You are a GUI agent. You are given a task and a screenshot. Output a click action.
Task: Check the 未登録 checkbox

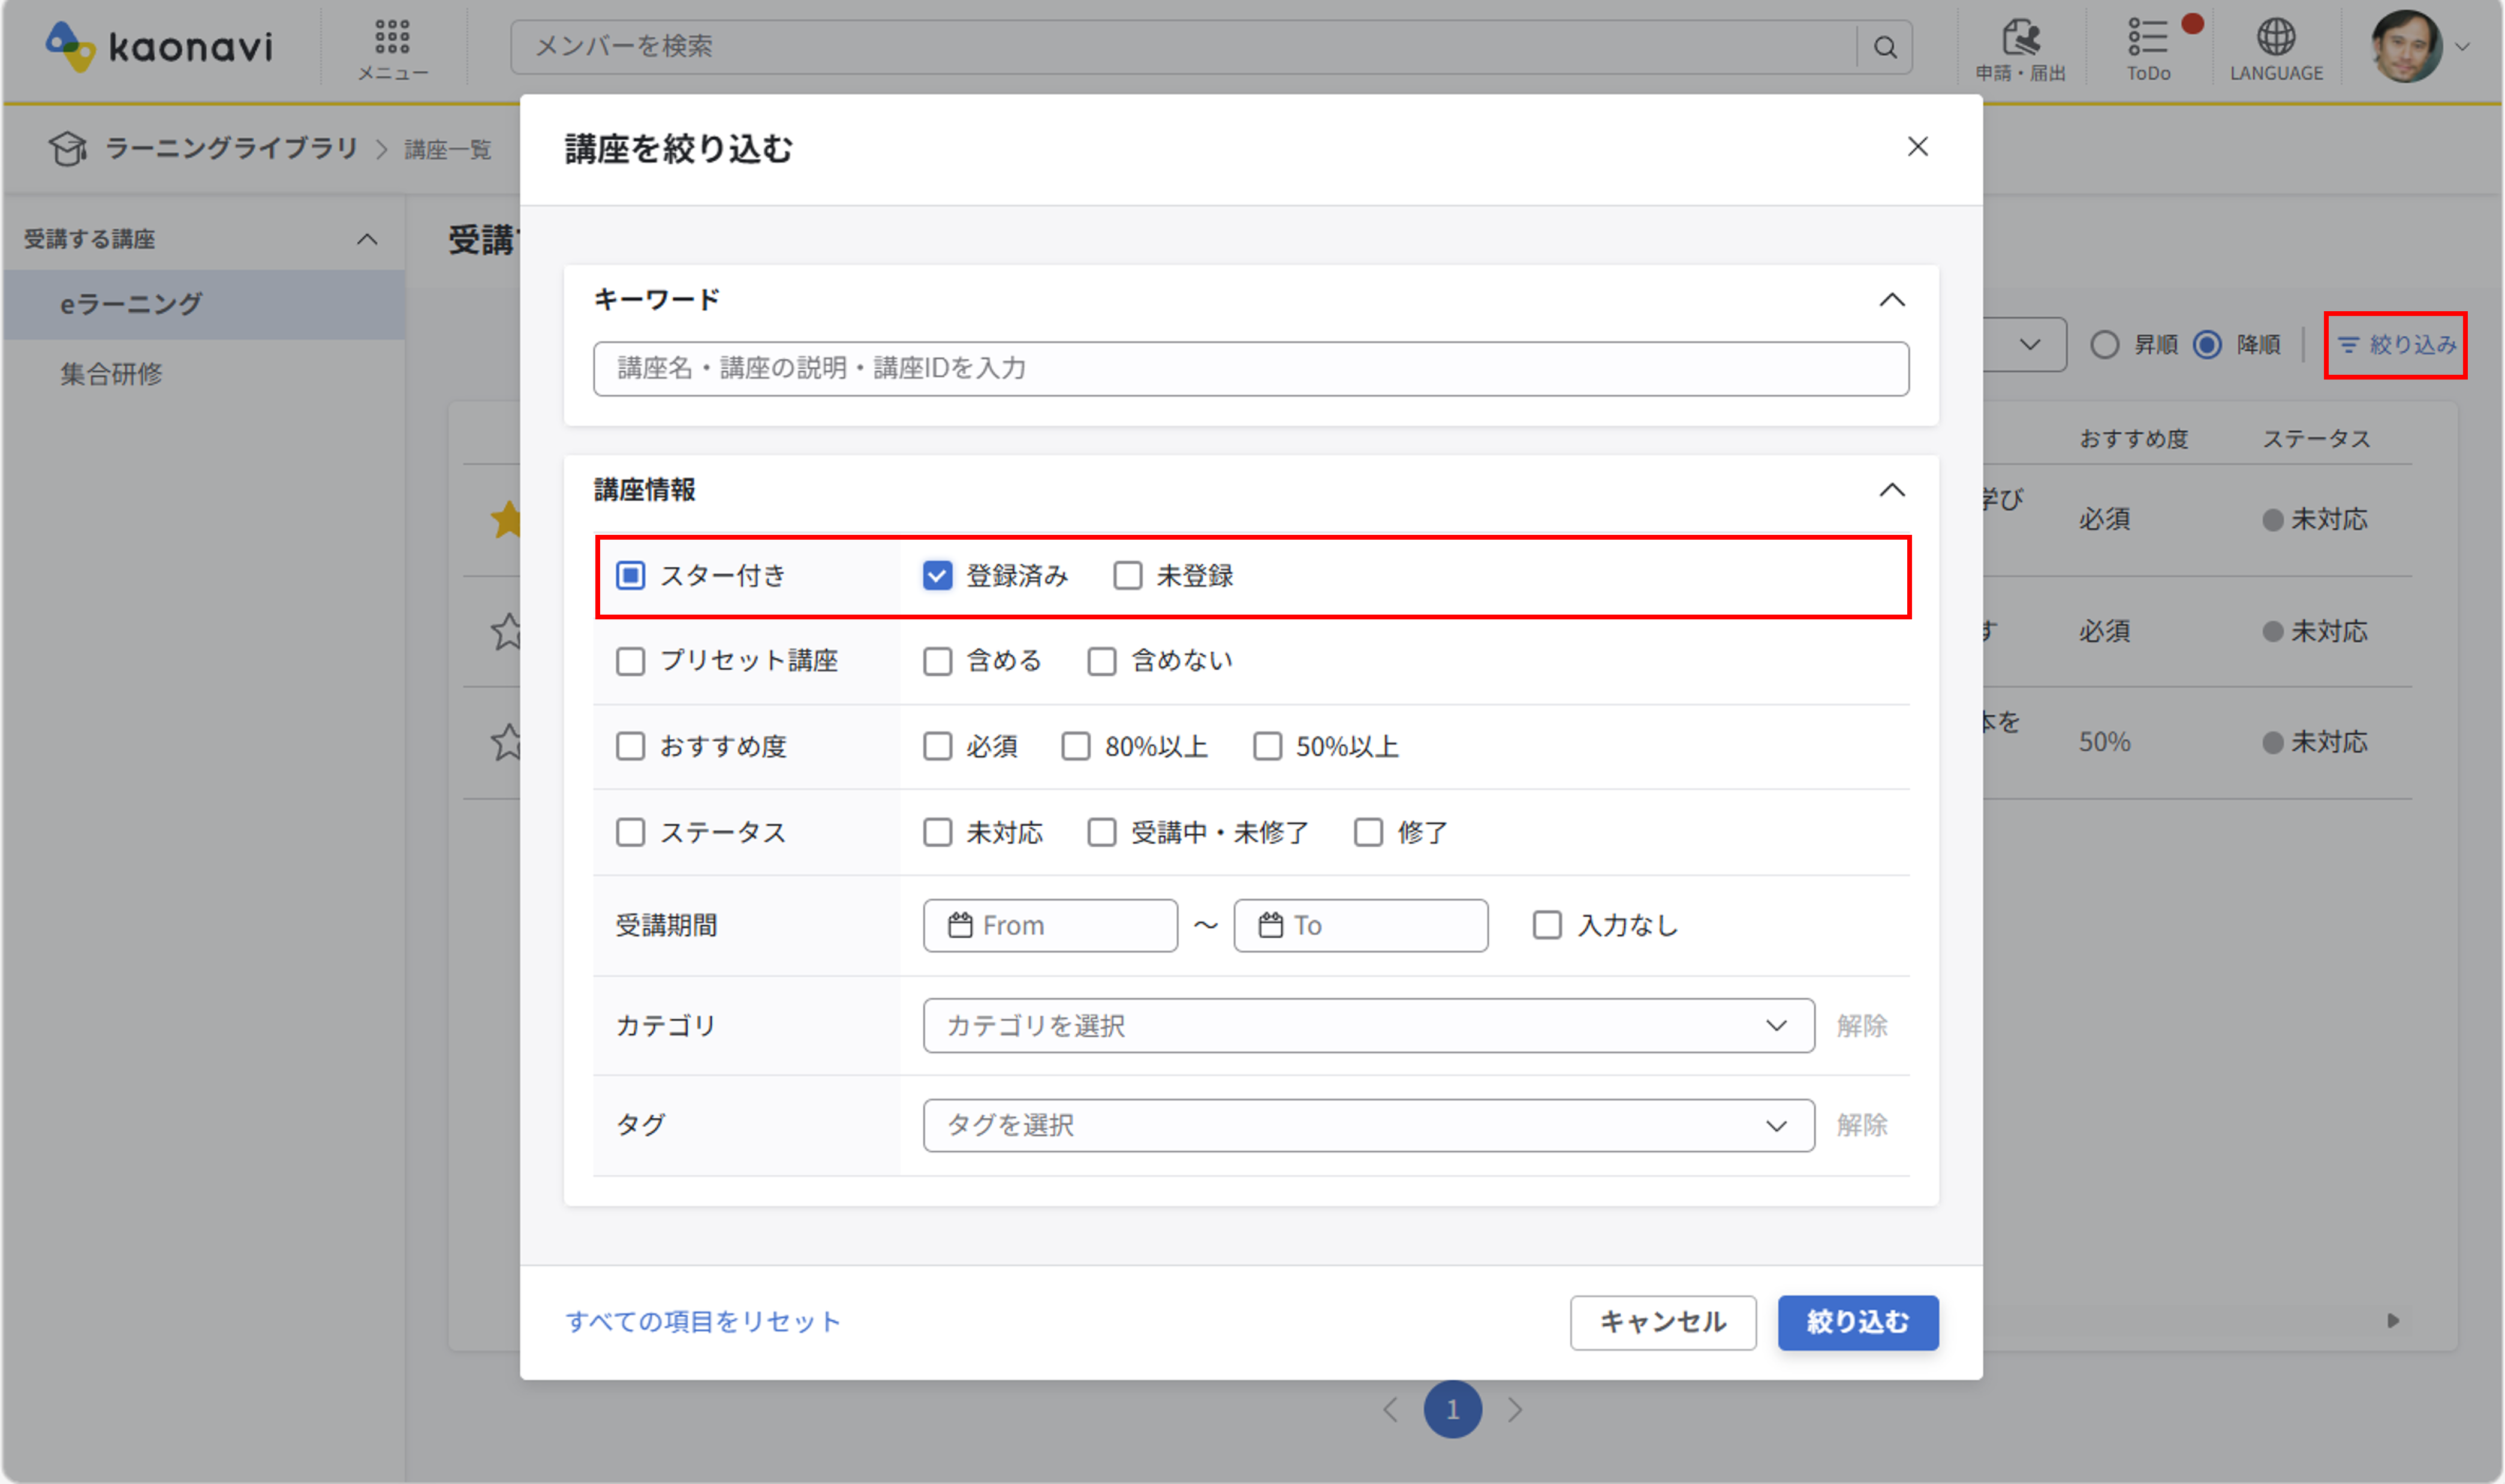[1127, 576]
